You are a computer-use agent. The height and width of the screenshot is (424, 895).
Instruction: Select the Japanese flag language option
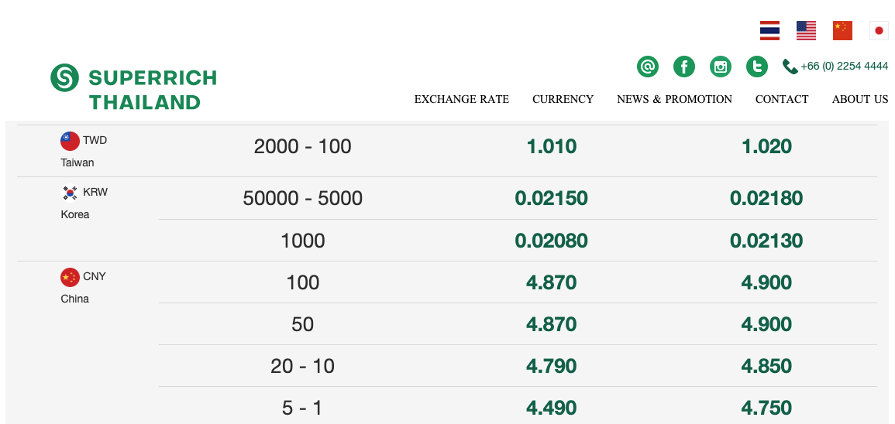click(x=879, y=31)
